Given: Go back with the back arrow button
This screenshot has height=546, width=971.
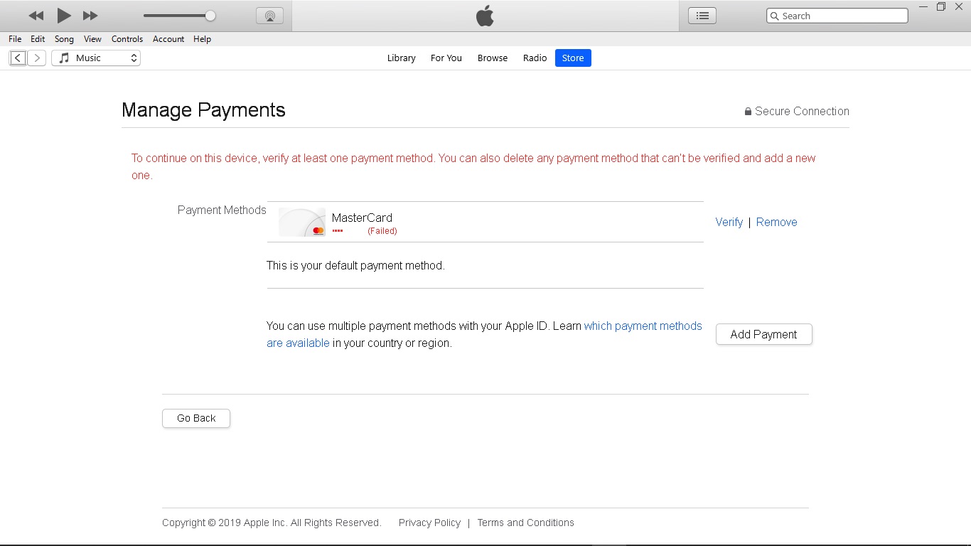Looking at the screenshot, I should pos(18,58).
